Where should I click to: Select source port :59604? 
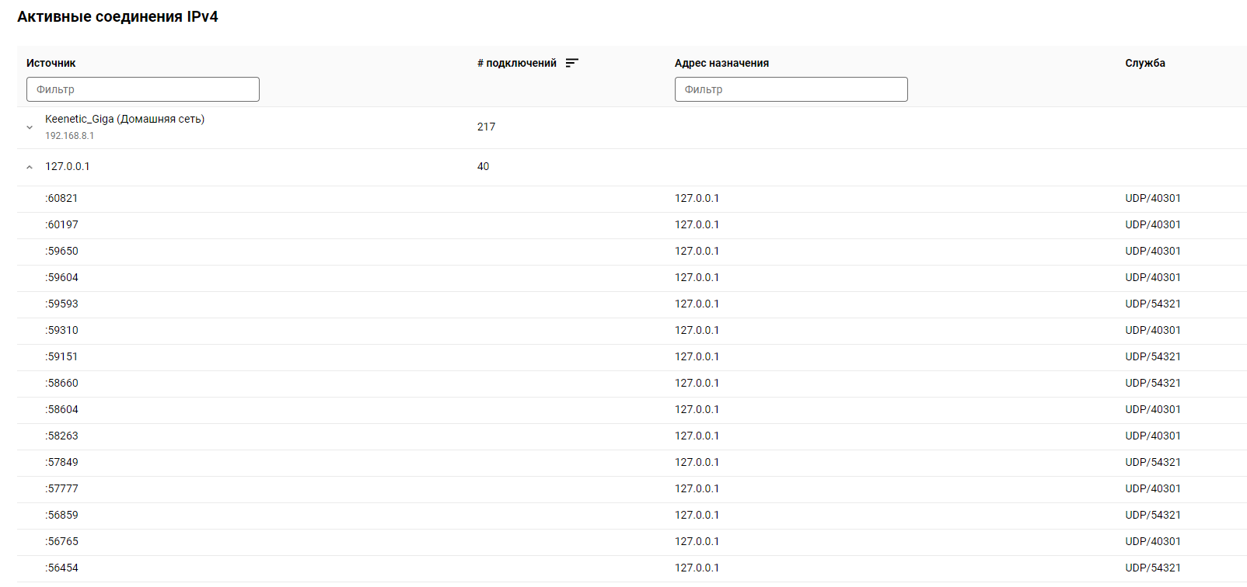coord(61,277)
